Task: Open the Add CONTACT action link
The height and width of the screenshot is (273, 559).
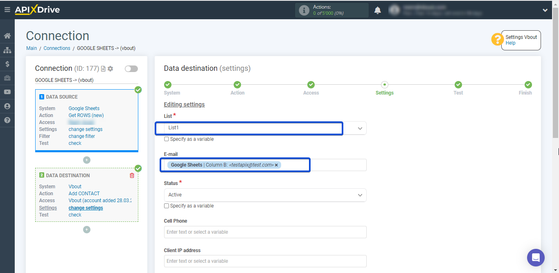Action: [84, 194]
